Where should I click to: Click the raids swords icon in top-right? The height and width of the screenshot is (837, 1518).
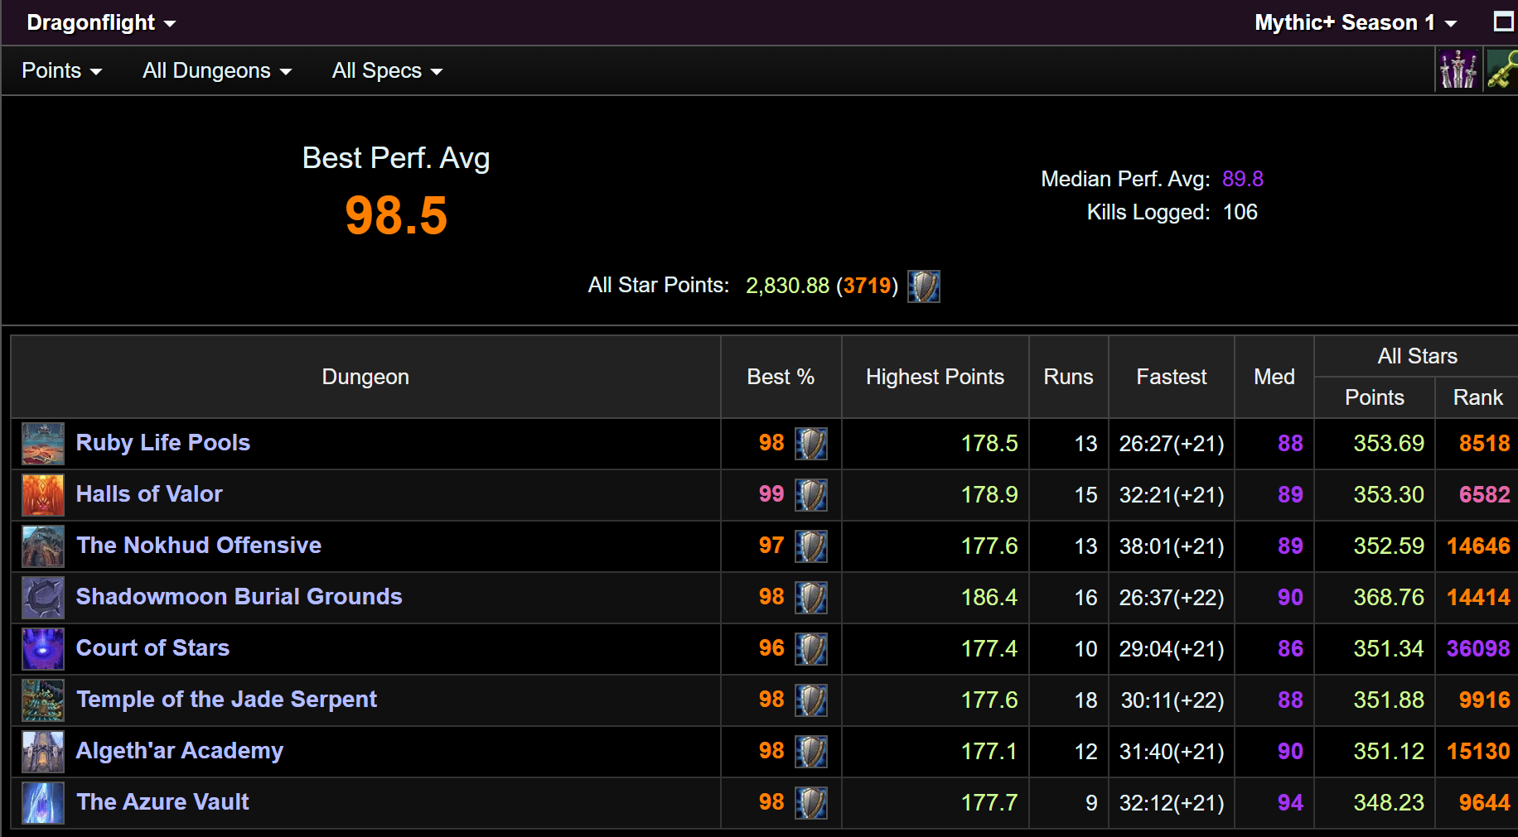pyautogui.click(x=1458, y=70)
